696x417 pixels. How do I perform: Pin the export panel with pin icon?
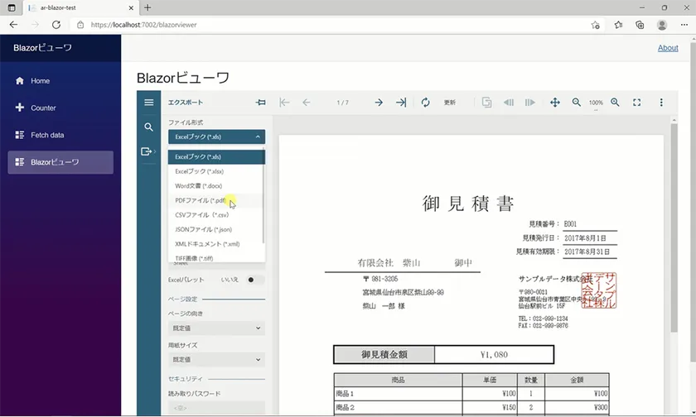261,103
